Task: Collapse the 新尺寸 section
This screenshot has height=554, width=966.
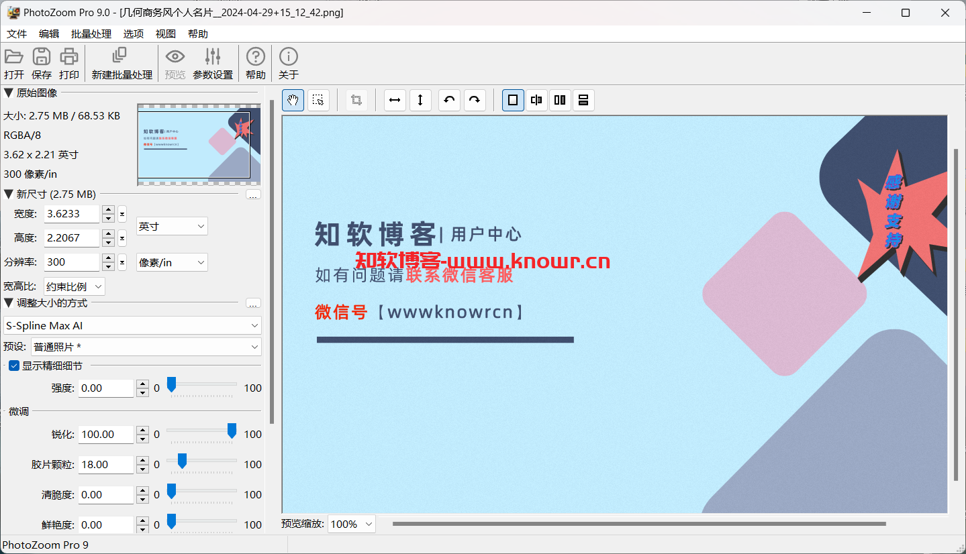Action: [8, 195]
